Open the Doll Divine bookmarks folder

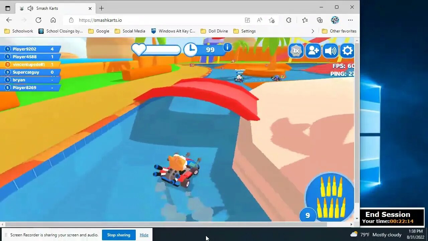214,31
